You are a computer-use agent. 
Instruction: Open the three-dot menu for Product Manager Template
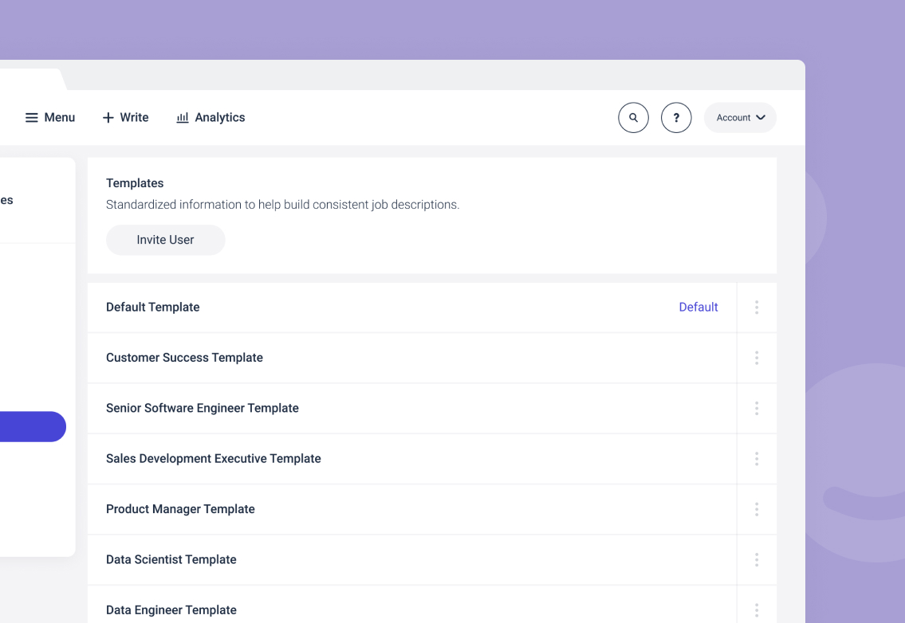[756, 509]
